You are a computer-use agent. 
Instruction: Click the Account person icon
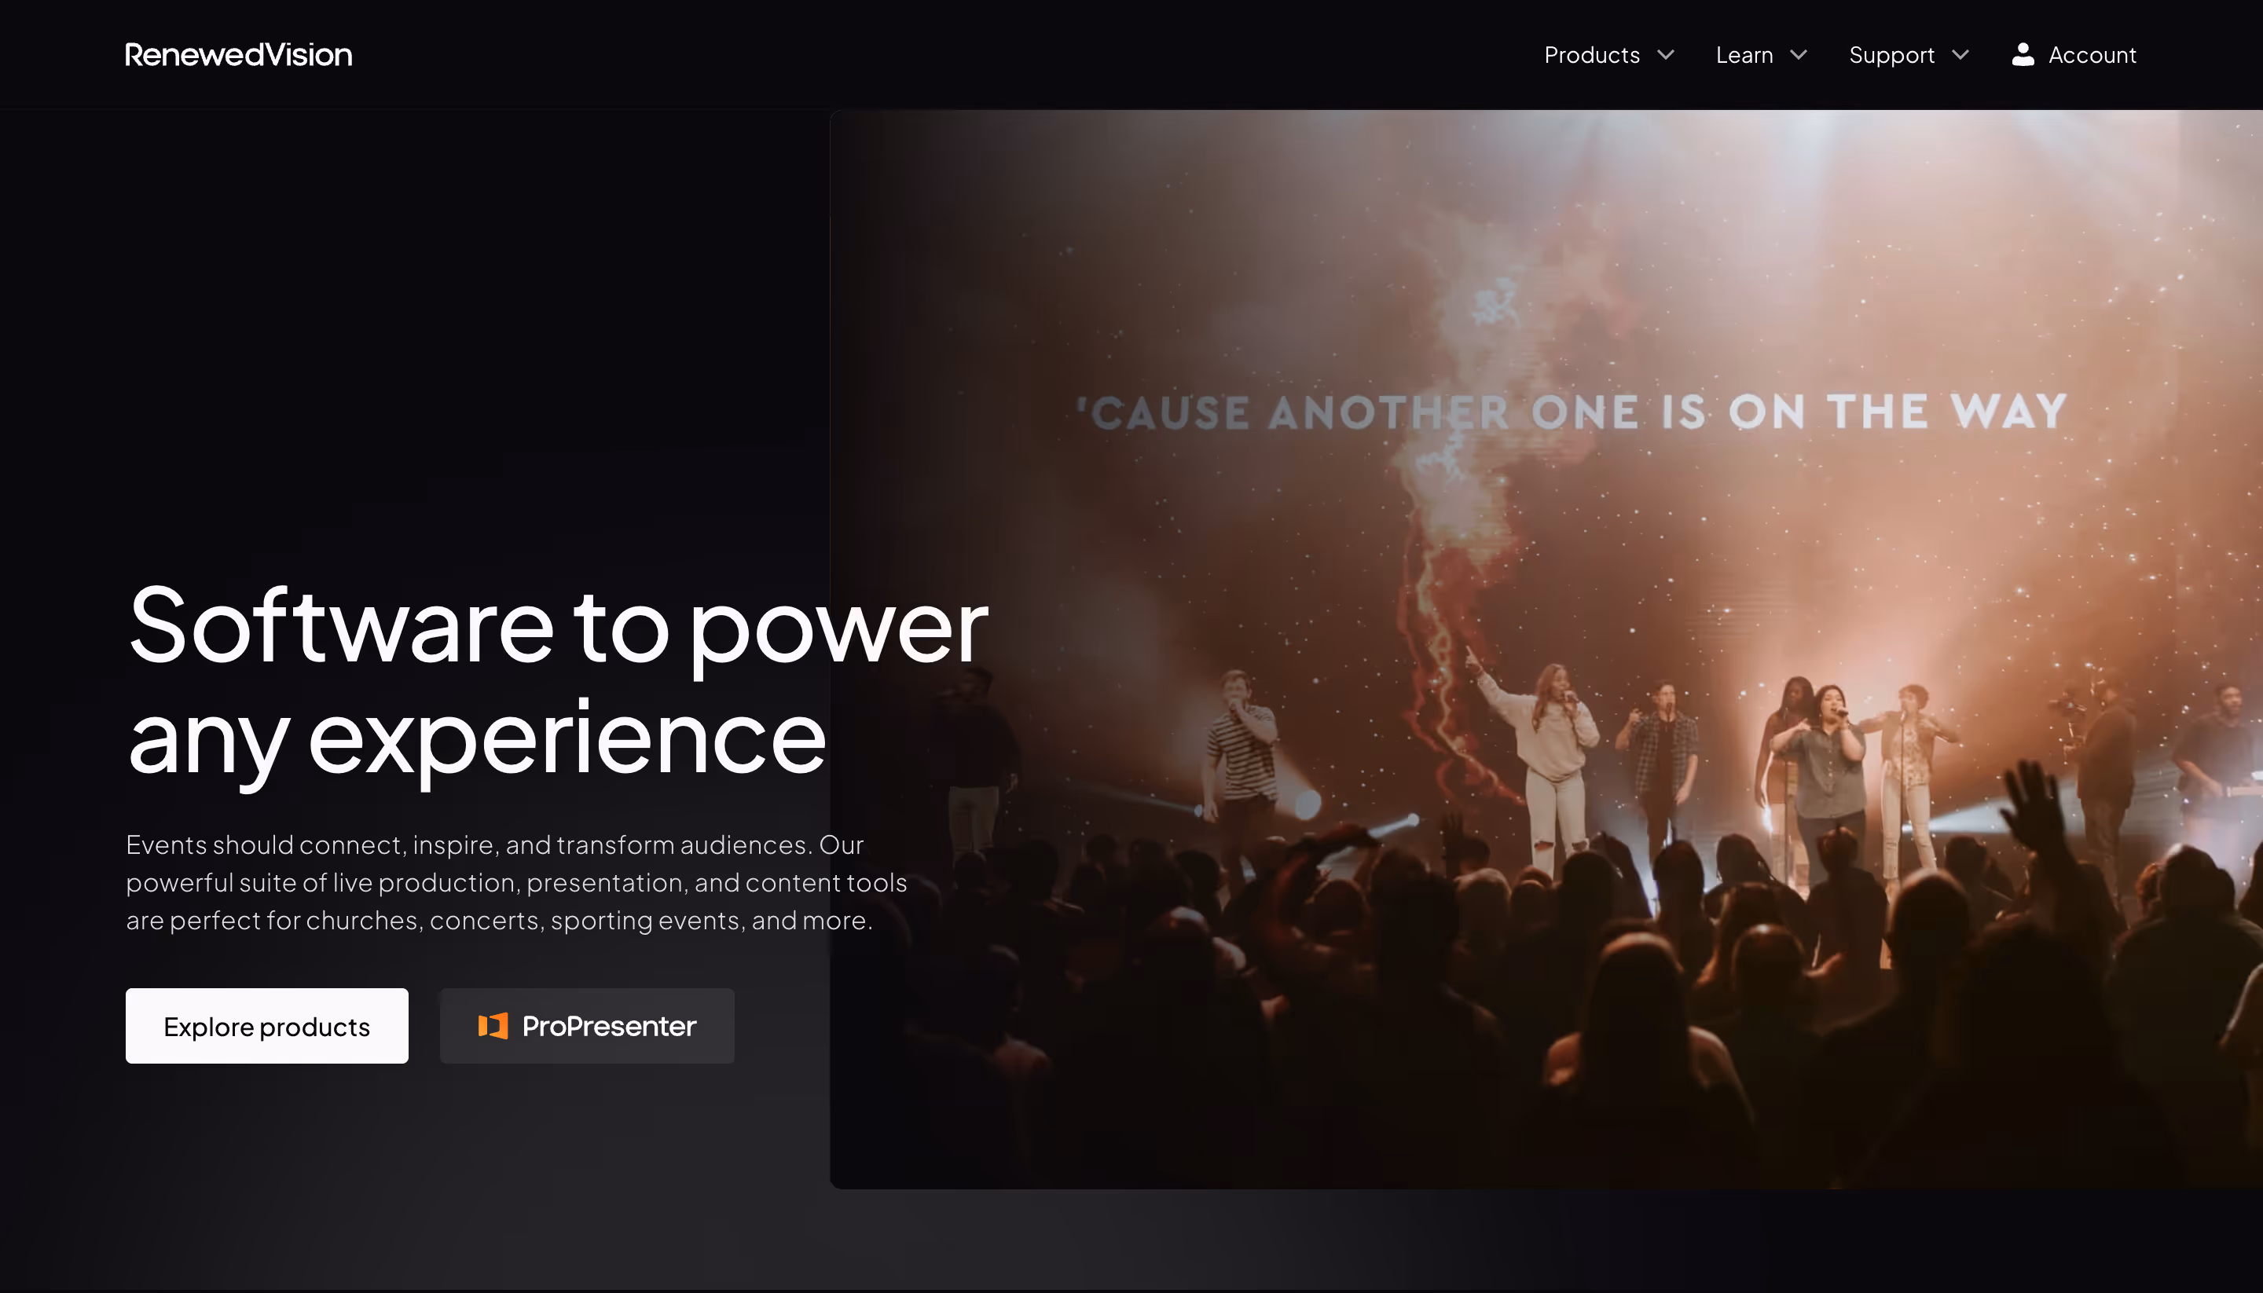coord(2023,54)
